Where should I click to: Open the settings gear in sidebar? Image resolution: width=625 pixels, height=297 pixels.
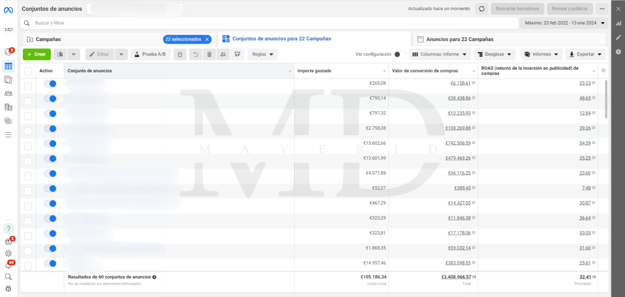click(x=8, y=253)
